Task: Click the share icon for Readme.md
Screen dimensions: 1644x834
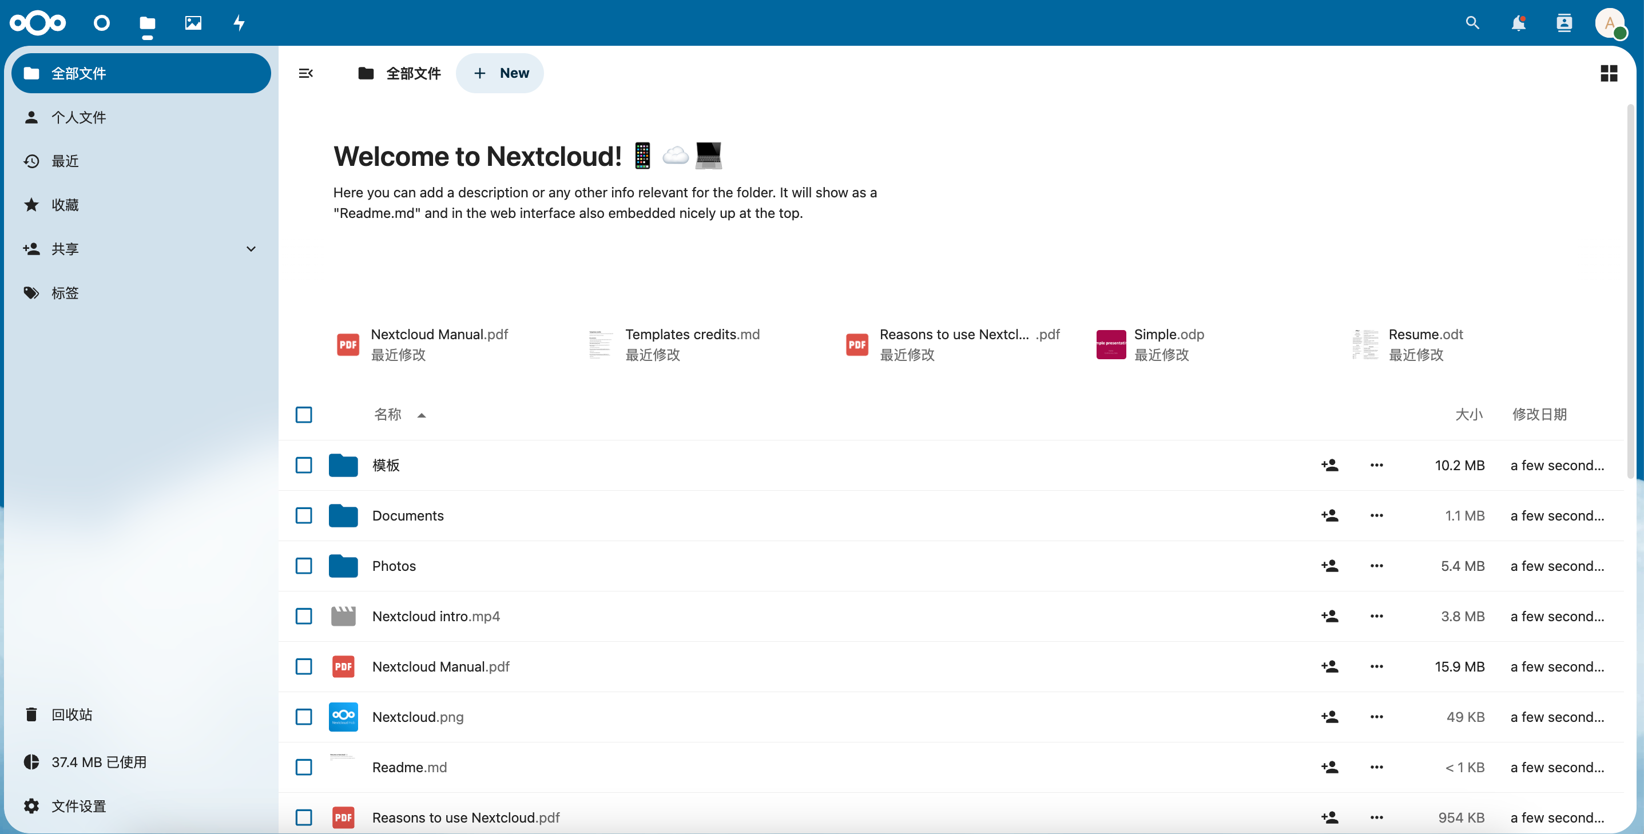Action: [x=1330, y=768]
